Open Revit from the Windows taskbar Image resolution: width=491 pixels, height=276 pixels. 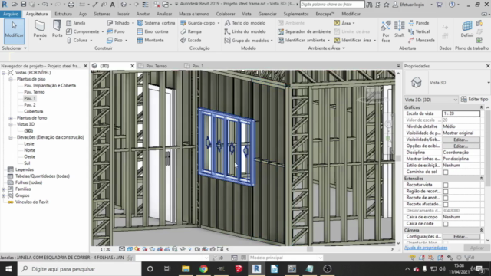(256, 269)
